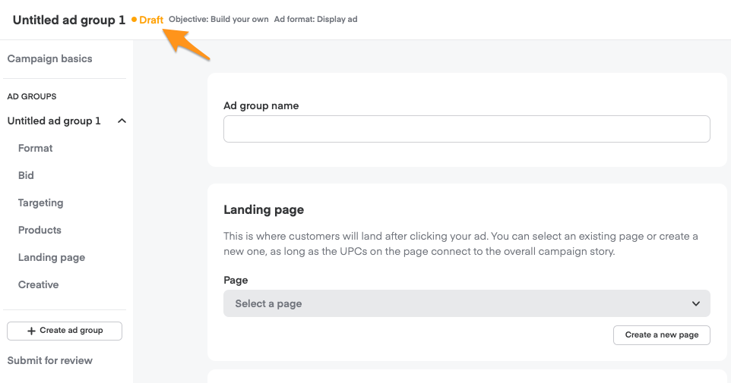Image resolution: width=731 pixels, height=383 pixels.
Task: Click the down arrow on the Page selector
Action: coord(695,303)
